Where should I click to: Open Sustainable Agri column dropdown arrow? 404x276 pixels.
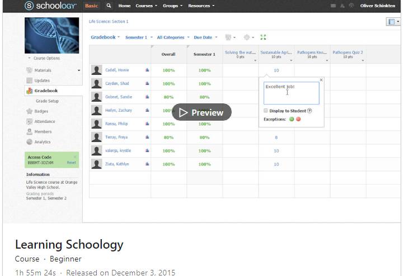click(x=291, y=60)
